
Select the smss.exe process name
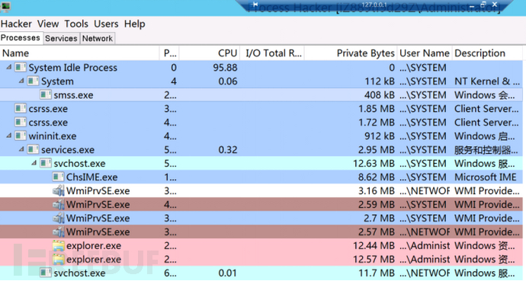pos(73,94)
